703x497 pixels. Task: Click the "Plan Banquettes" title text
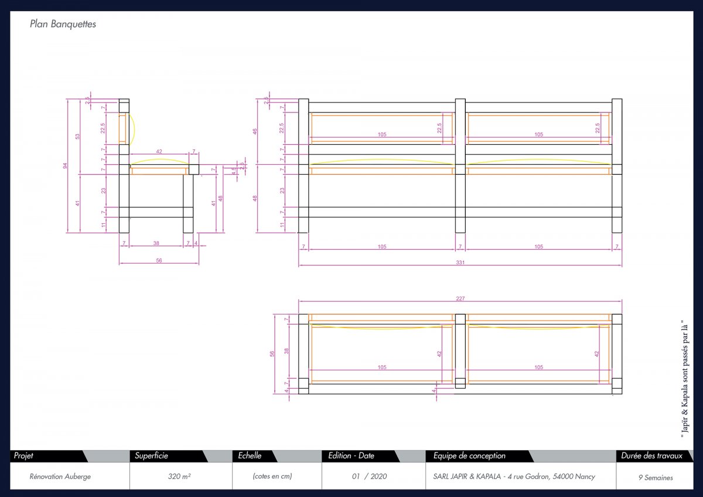point(63,25)
